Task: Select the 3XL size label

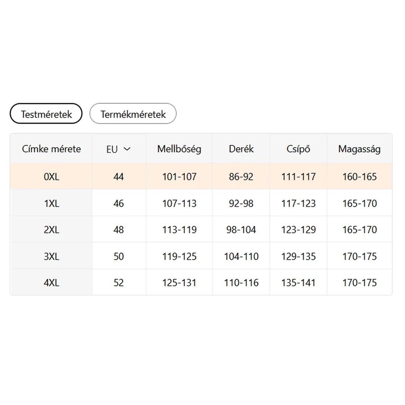Action: (x=51, y=256)
